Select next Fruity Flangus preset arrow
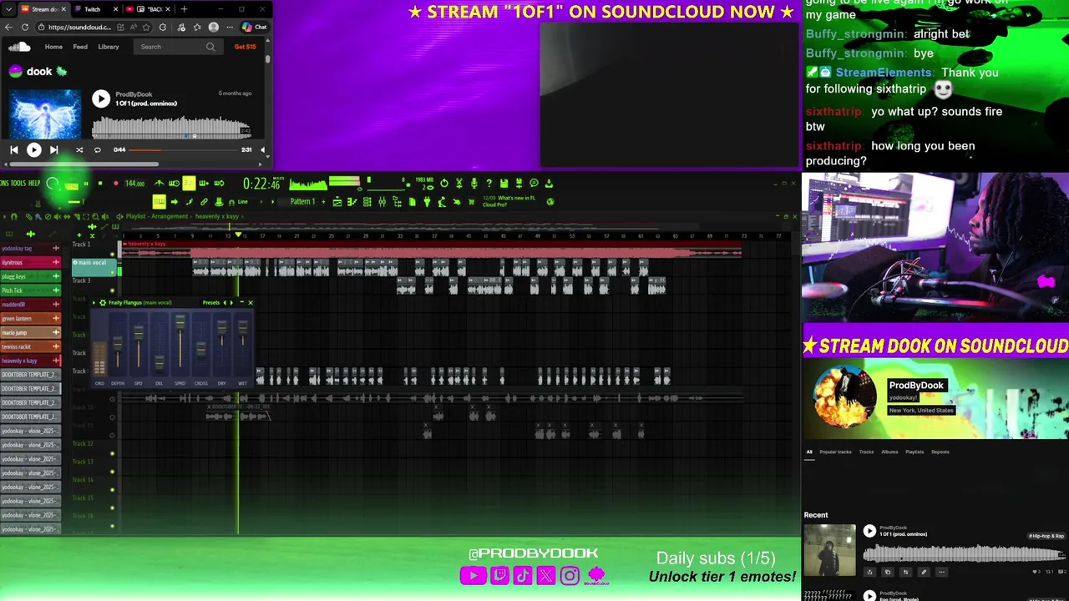The image size is (1069, 601). click(x=231, y=302)
